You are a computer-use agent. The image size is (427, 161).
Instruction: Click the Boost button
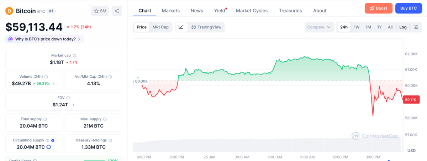379,8
